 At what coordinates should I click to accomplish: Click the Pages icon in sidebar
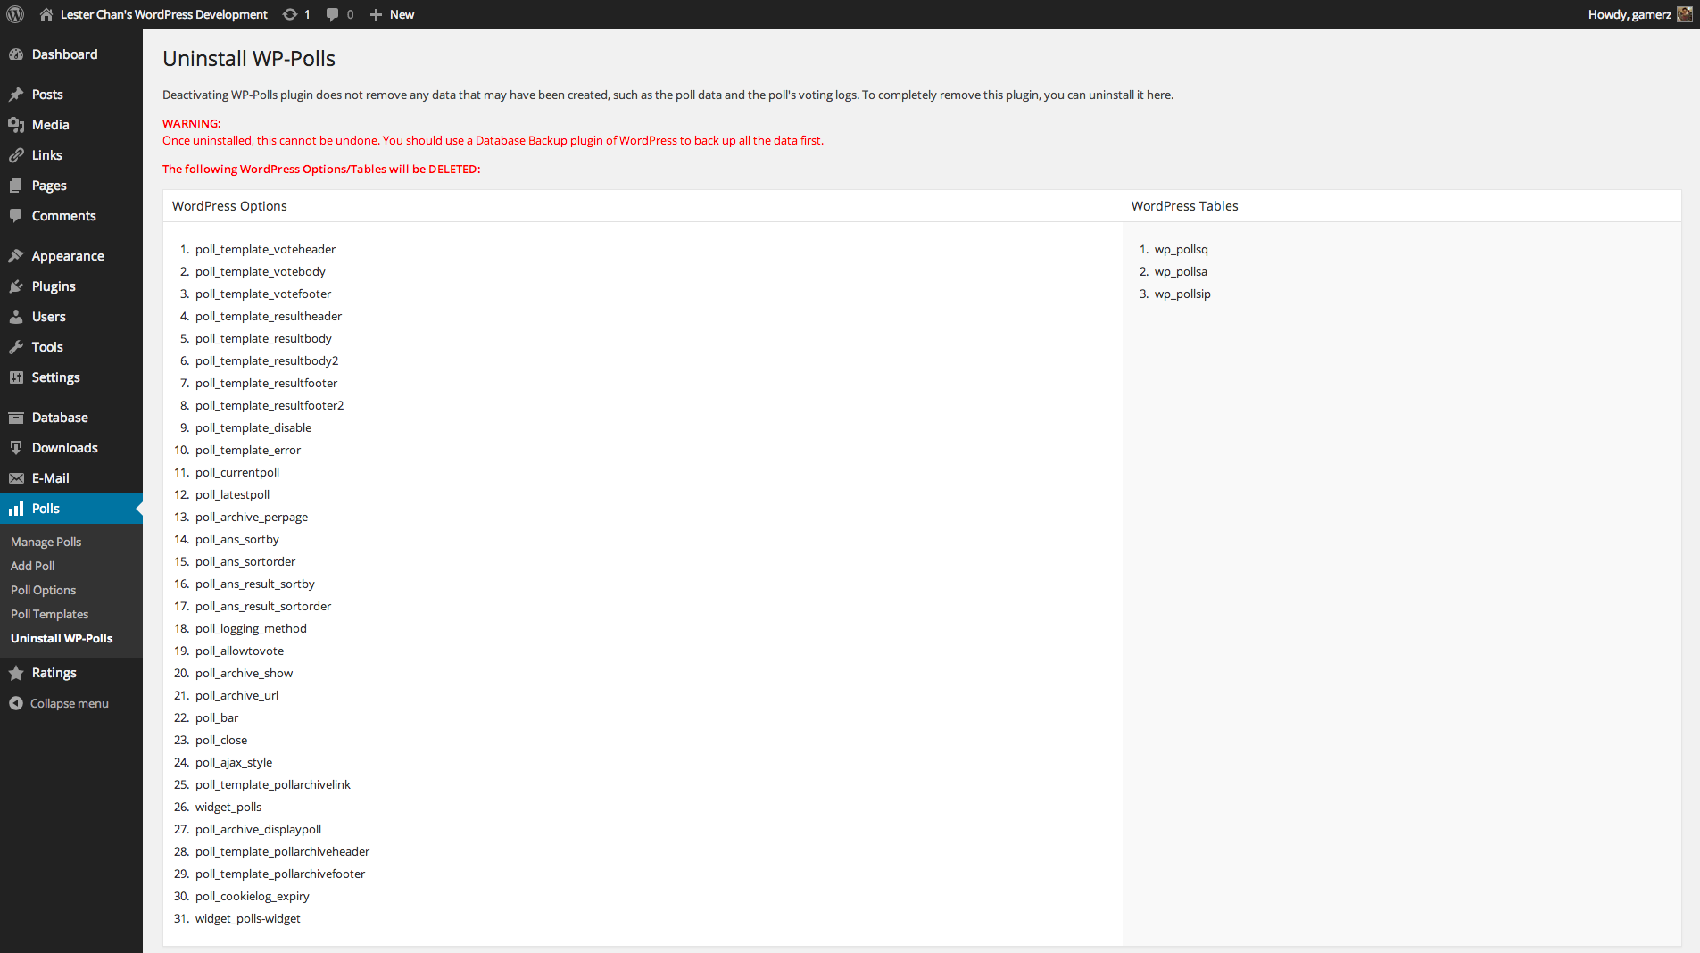(x=16, y=186)
